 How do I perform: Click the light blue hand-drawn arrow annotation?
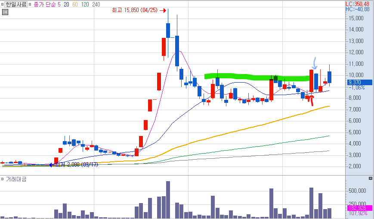coord(315,63)
